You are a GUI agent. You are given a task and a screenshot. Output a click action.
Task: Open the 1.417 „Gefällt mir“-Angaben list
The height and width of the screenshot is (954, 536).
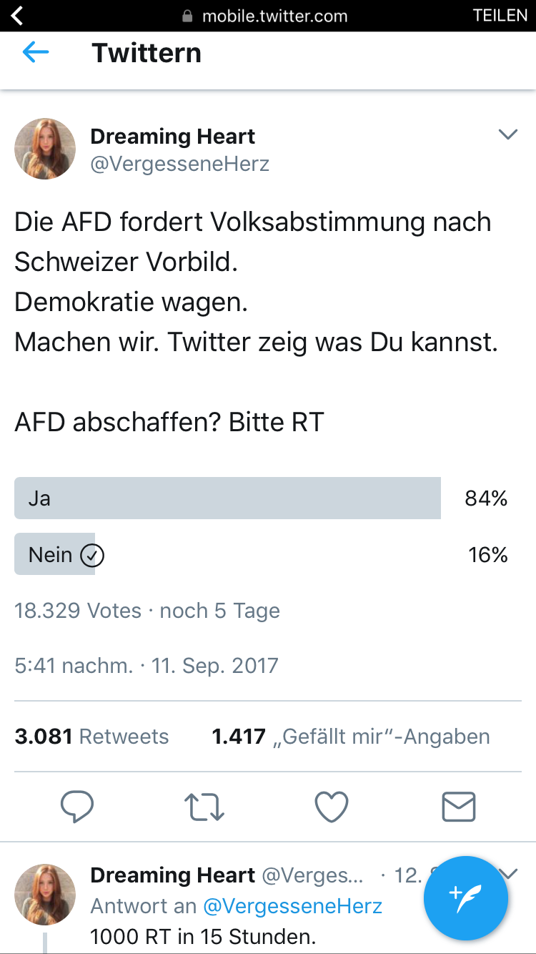tap(351, 737)
